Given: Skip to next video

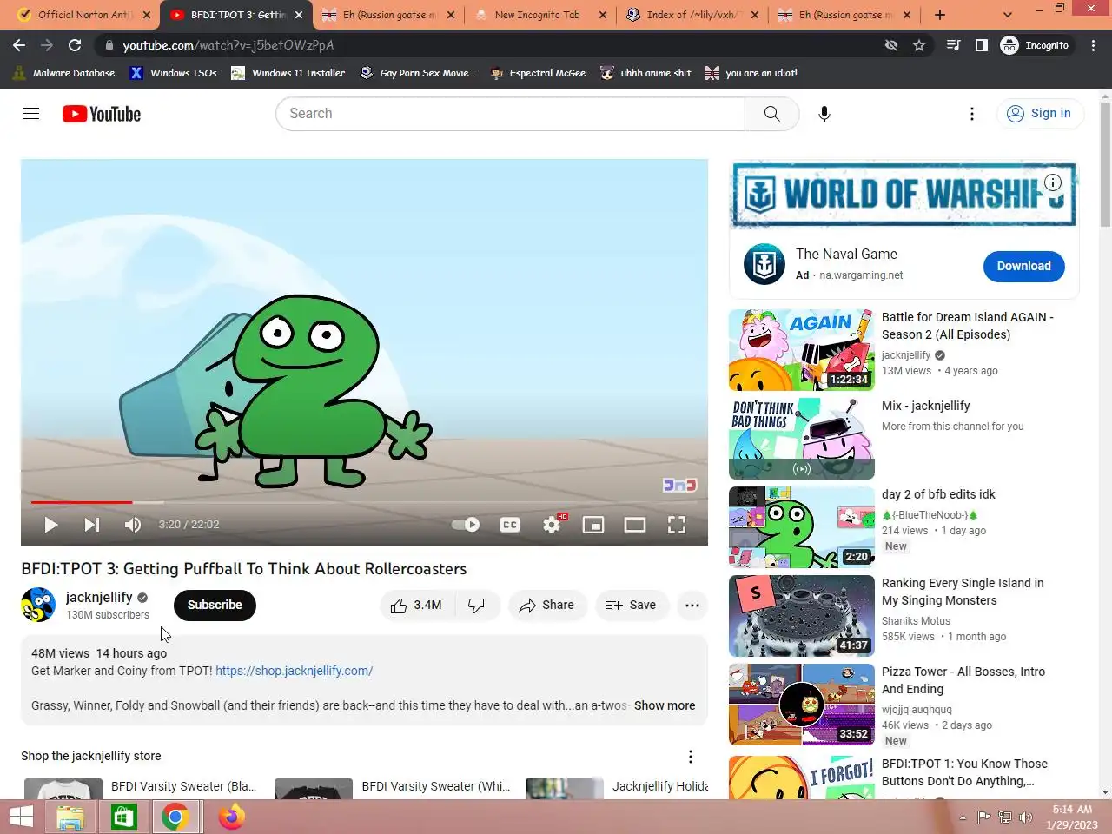Looking at the screenshot, I should [91, 525].
